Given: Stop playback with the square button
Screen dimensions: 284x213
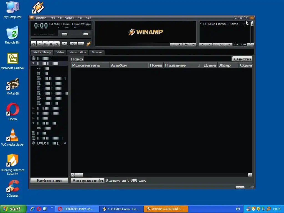Looking at the screenshot, I should [51, 44].
